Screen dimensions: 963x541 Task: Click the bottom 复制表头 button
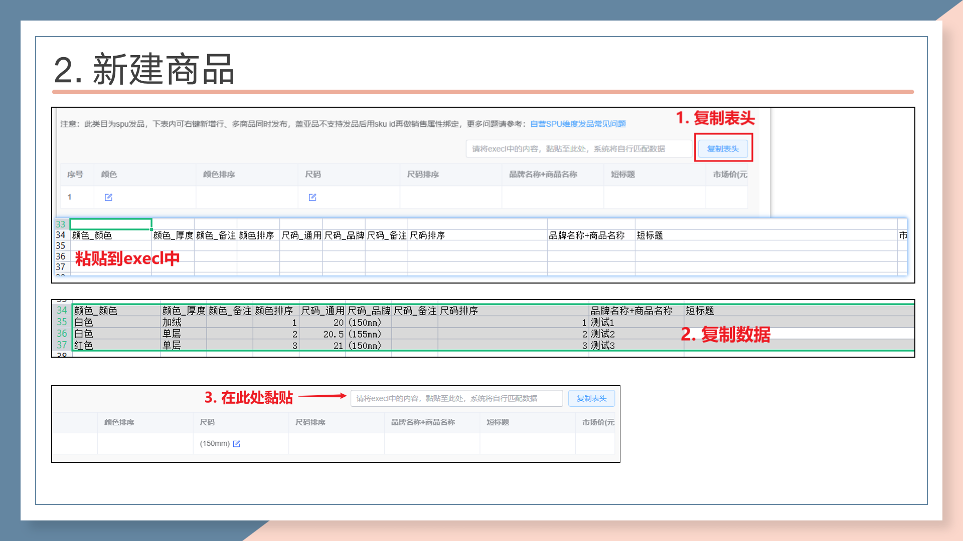tap(591, 398)
